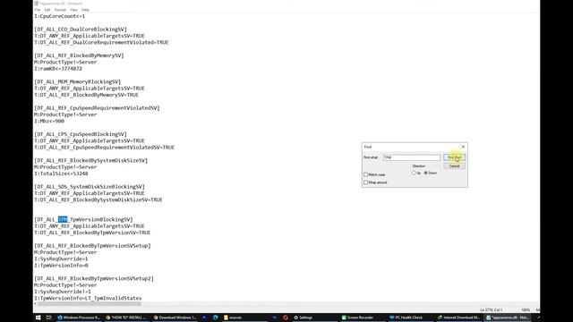This screenshot has width=573, height=322.
Task: Enable the Match case checkbox
Action: (366, 175)
